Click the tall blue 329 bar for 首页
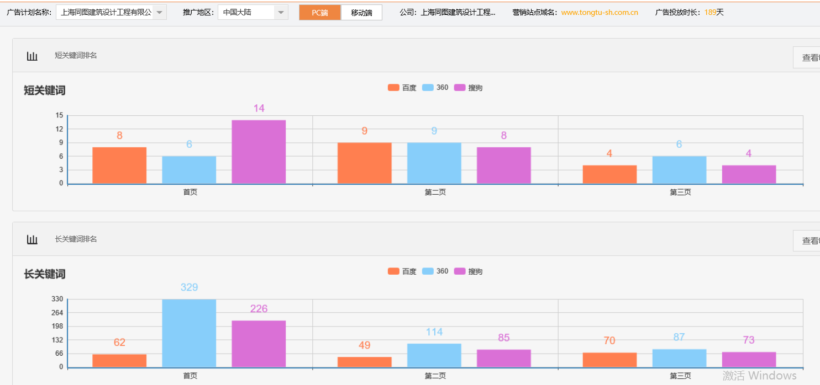The width and height of the screenshot is (820, 385). coord(188,334)
